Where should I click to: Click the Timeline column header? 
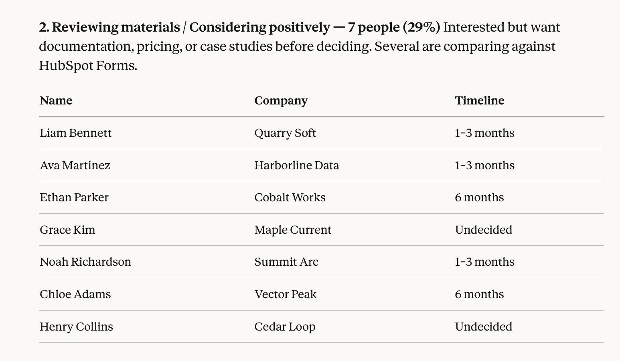[479, 100]
